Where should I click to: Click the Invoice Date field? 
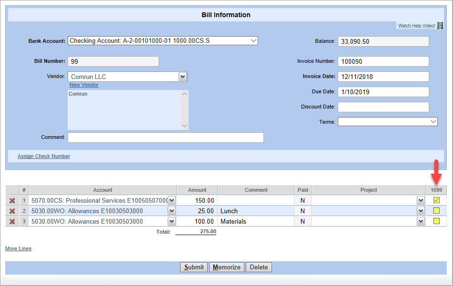(x=383, y=77)
